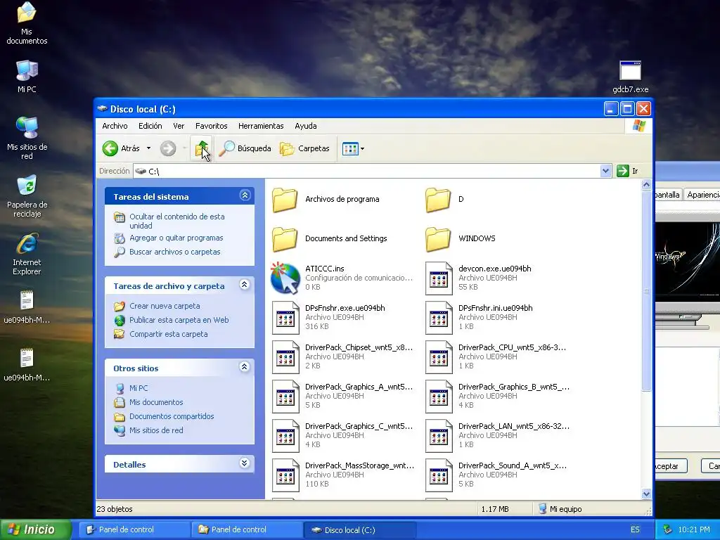Select the DriverPack_Graphics_A file
Screen dimensions: 720x540
[x=342, y=397]
